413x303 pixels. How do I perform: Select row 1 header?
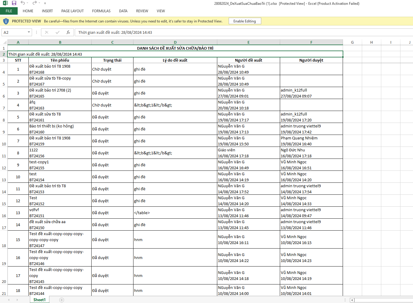4,48
